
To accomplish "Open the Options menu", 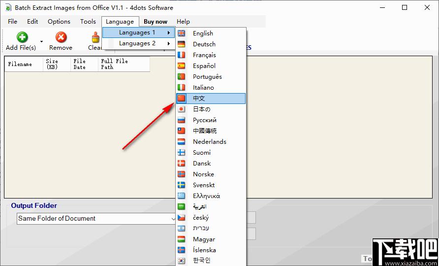I will click(x=59, y=22).
